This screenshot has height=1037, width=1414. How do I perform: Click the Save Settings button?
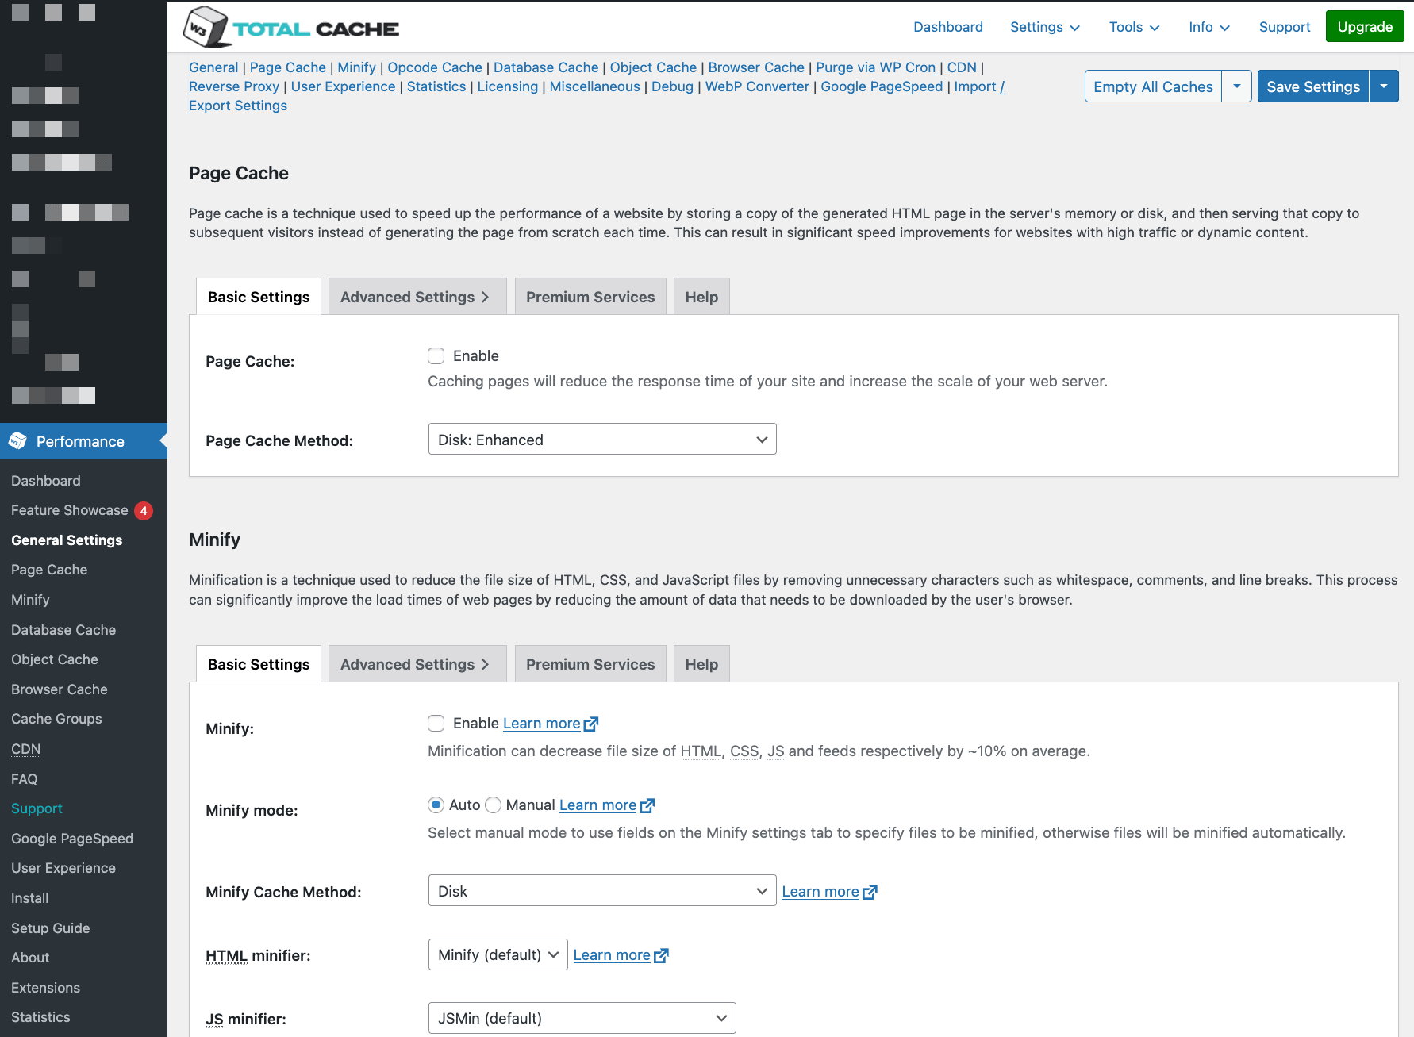coord(1313,86)
